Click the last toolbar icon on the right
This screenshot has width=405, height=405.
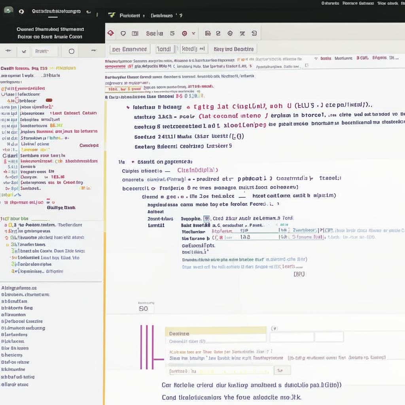[254, 33]
